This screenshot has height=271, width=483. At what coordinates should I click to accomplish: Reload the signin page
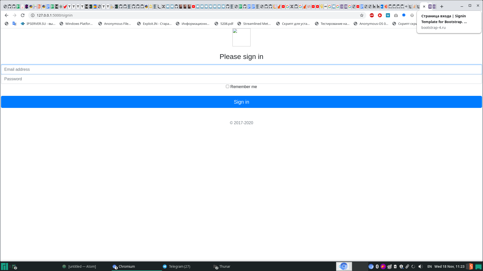(x=23, y=15)
